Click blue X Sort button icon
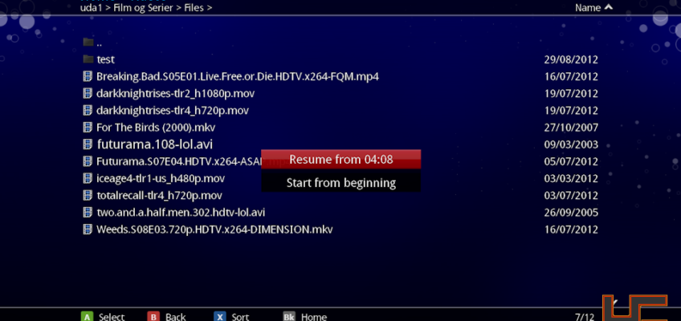681x321 pixels. (x=220, y=317)
